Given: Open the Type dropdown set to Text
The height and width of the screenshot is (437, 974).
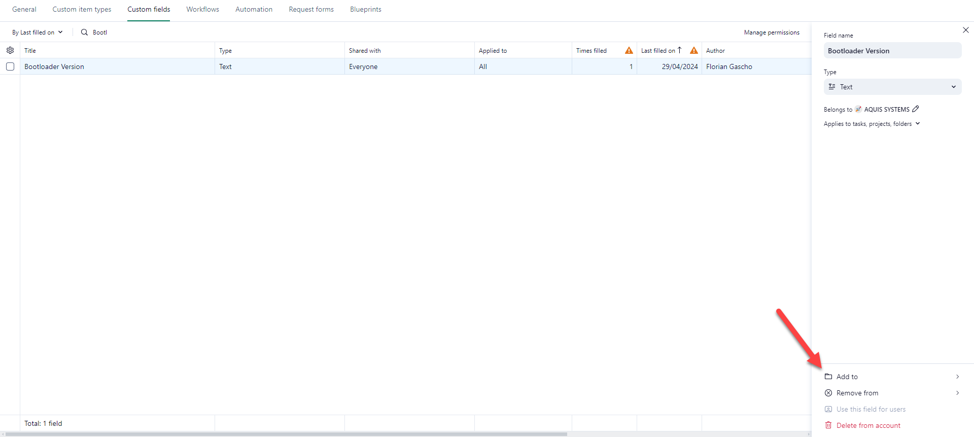Looking at the screenshot, I should point(892,87).
